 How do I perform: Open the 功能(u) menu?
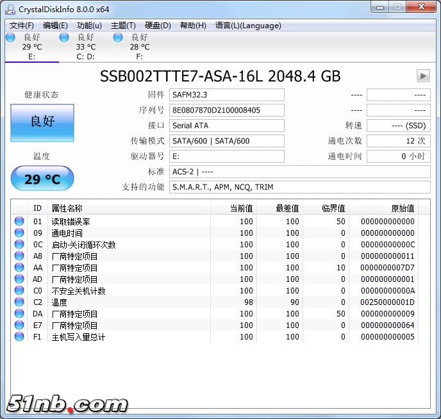[x=89, y=26]
